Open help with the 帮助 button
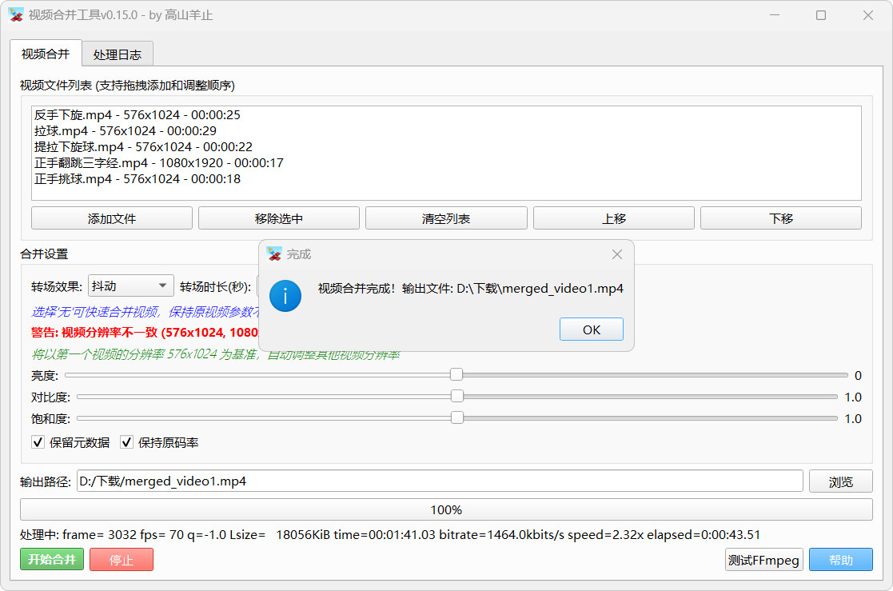893x591 pixels. click(x=840, y=559)
